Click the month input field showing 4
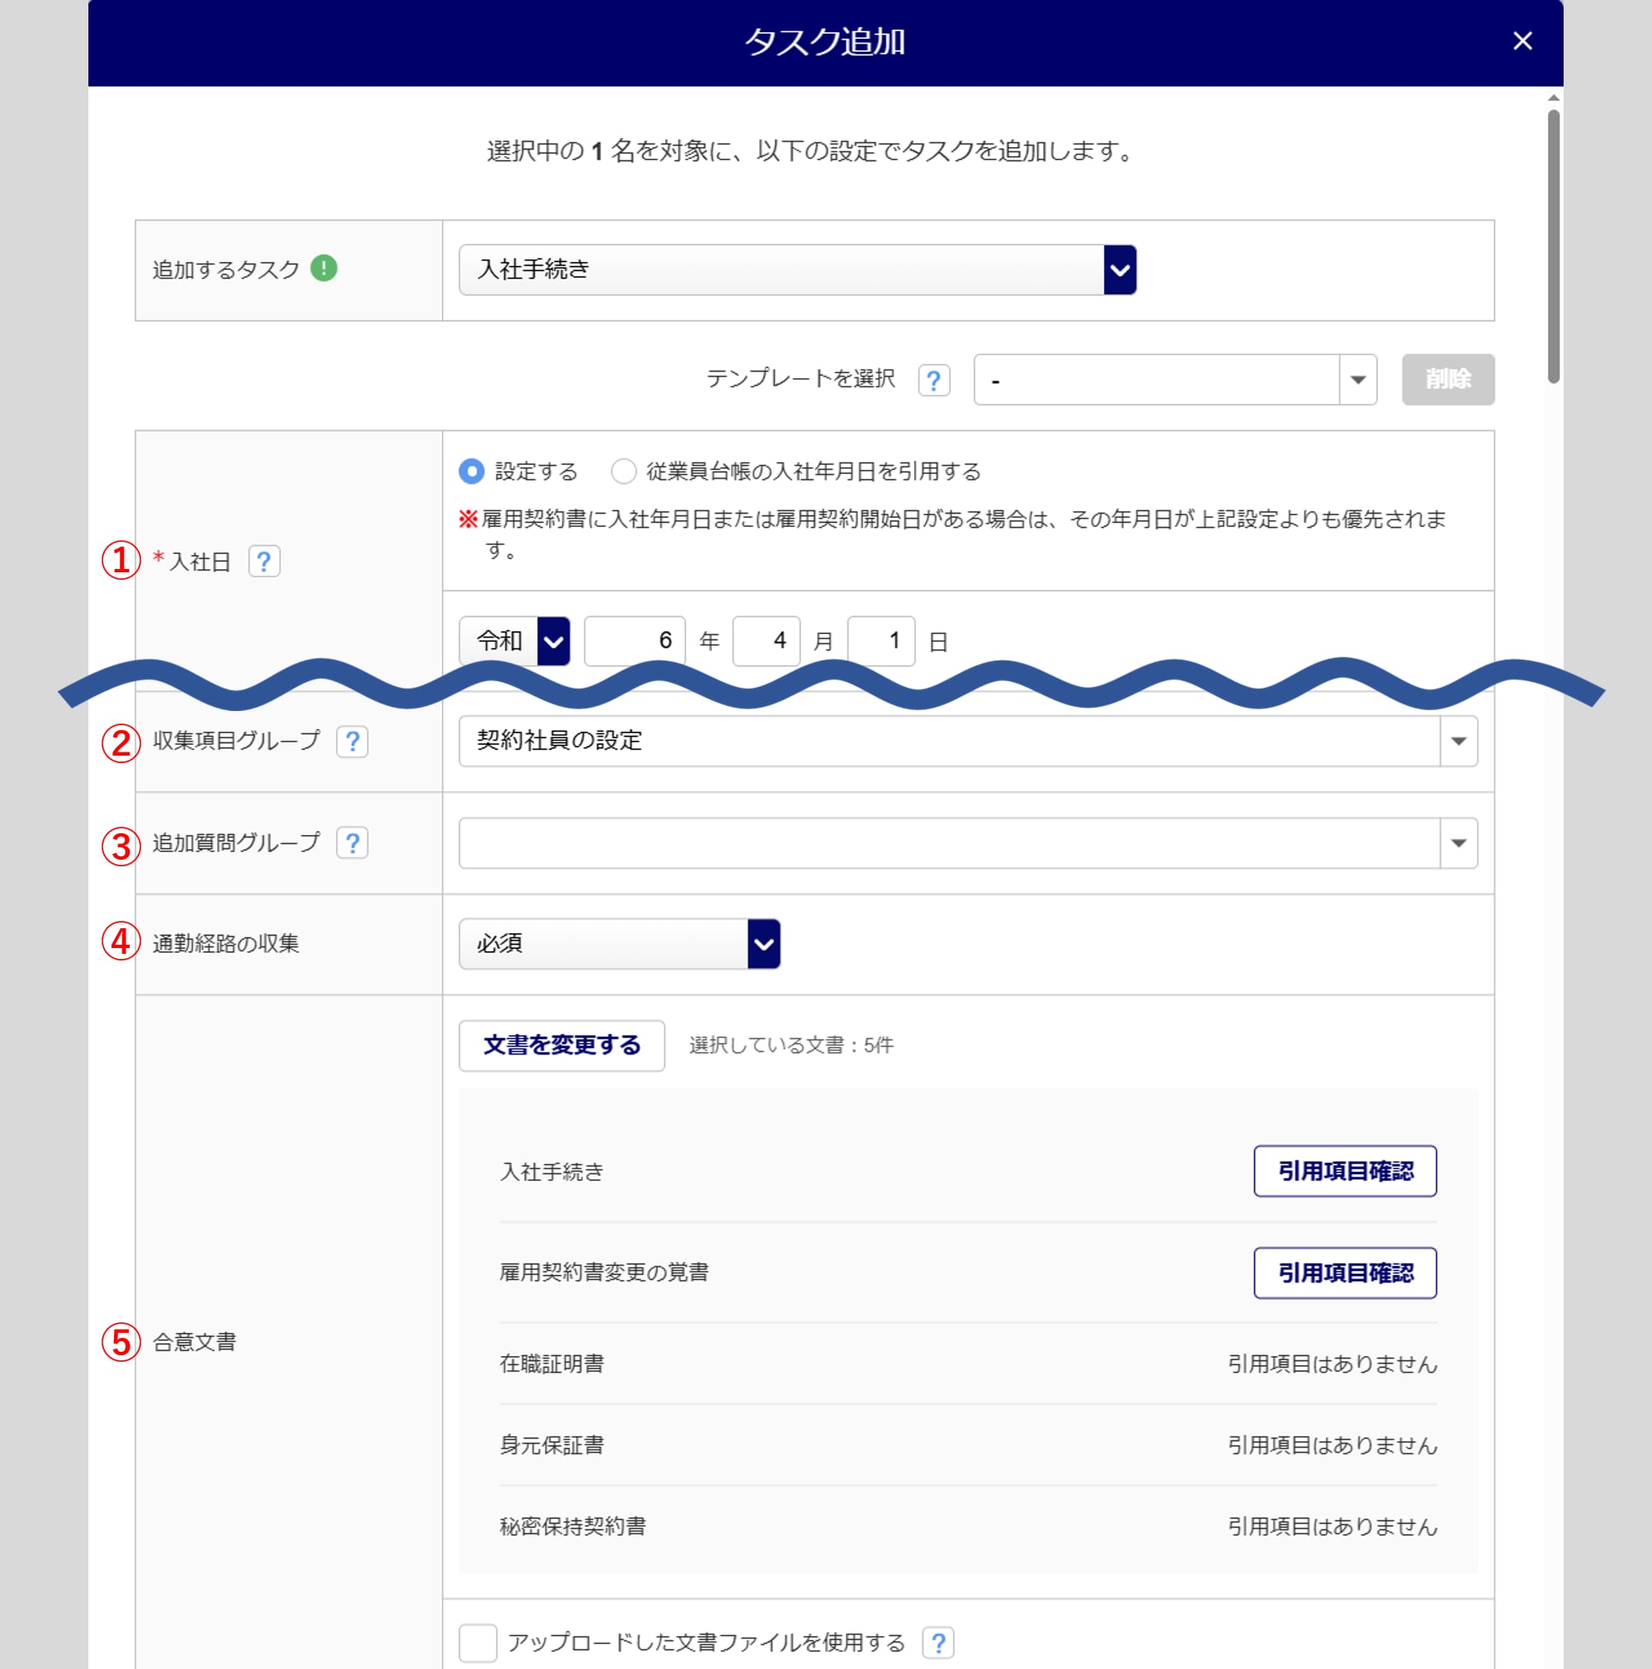 click(767, 641)
